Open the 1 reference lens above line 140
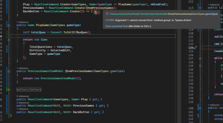 pyautogui.click(x=214, y=105)
